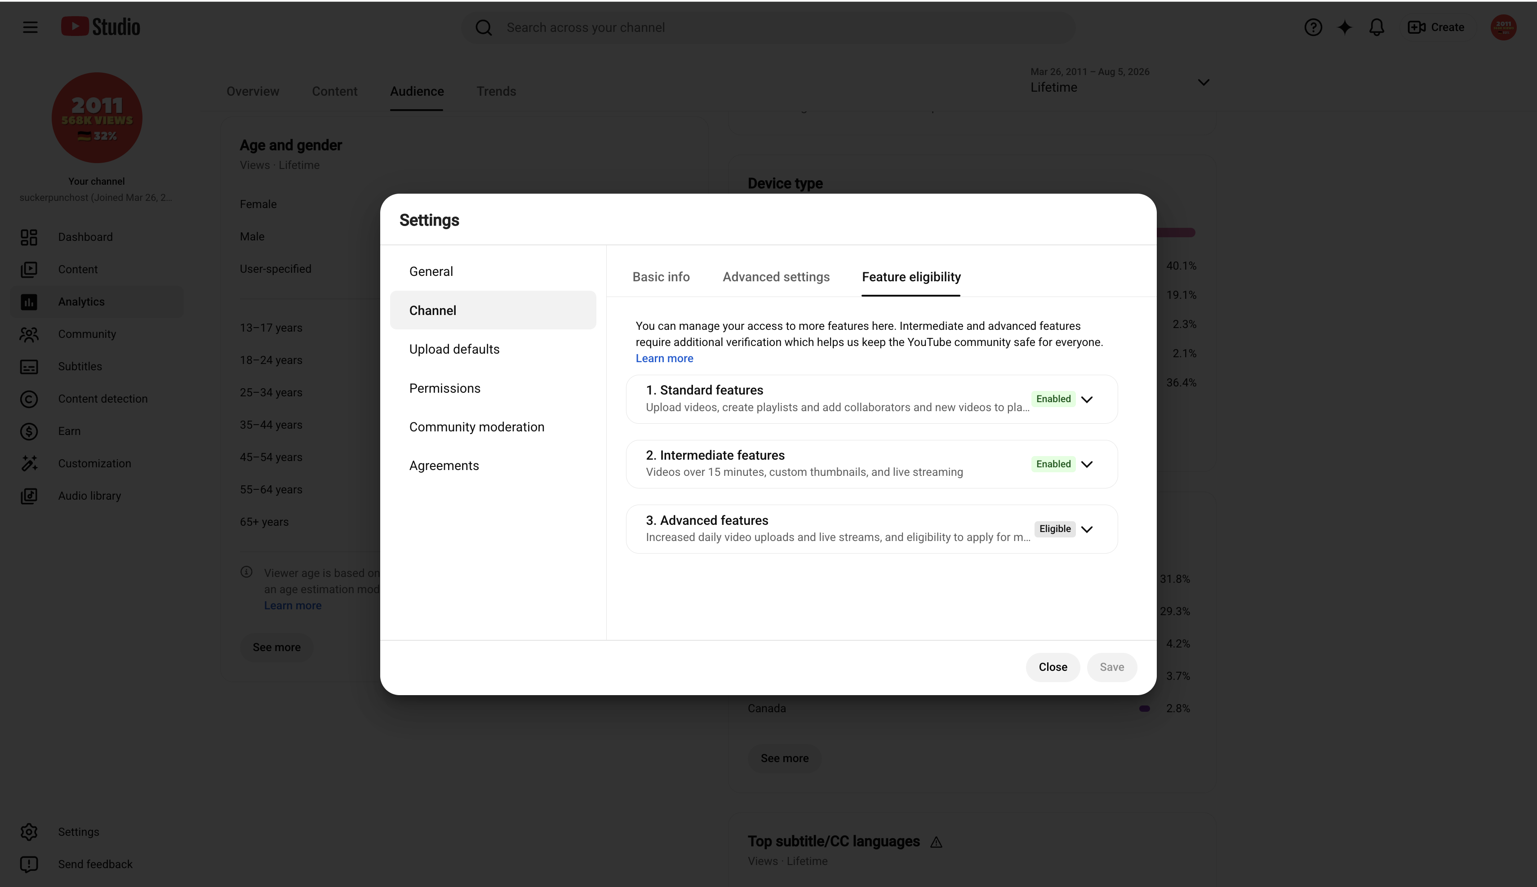Click the 40.1% device type value
Screen dimensions: 1537x887
1181,266
